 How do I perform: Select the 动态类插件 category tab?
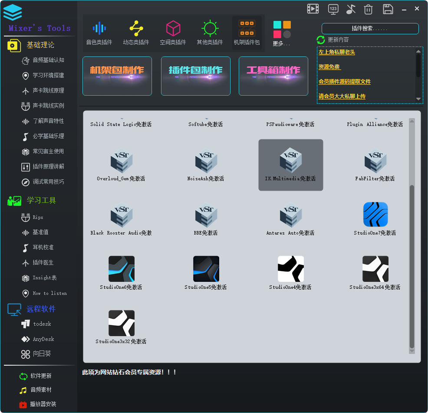(x=136, y=33)
